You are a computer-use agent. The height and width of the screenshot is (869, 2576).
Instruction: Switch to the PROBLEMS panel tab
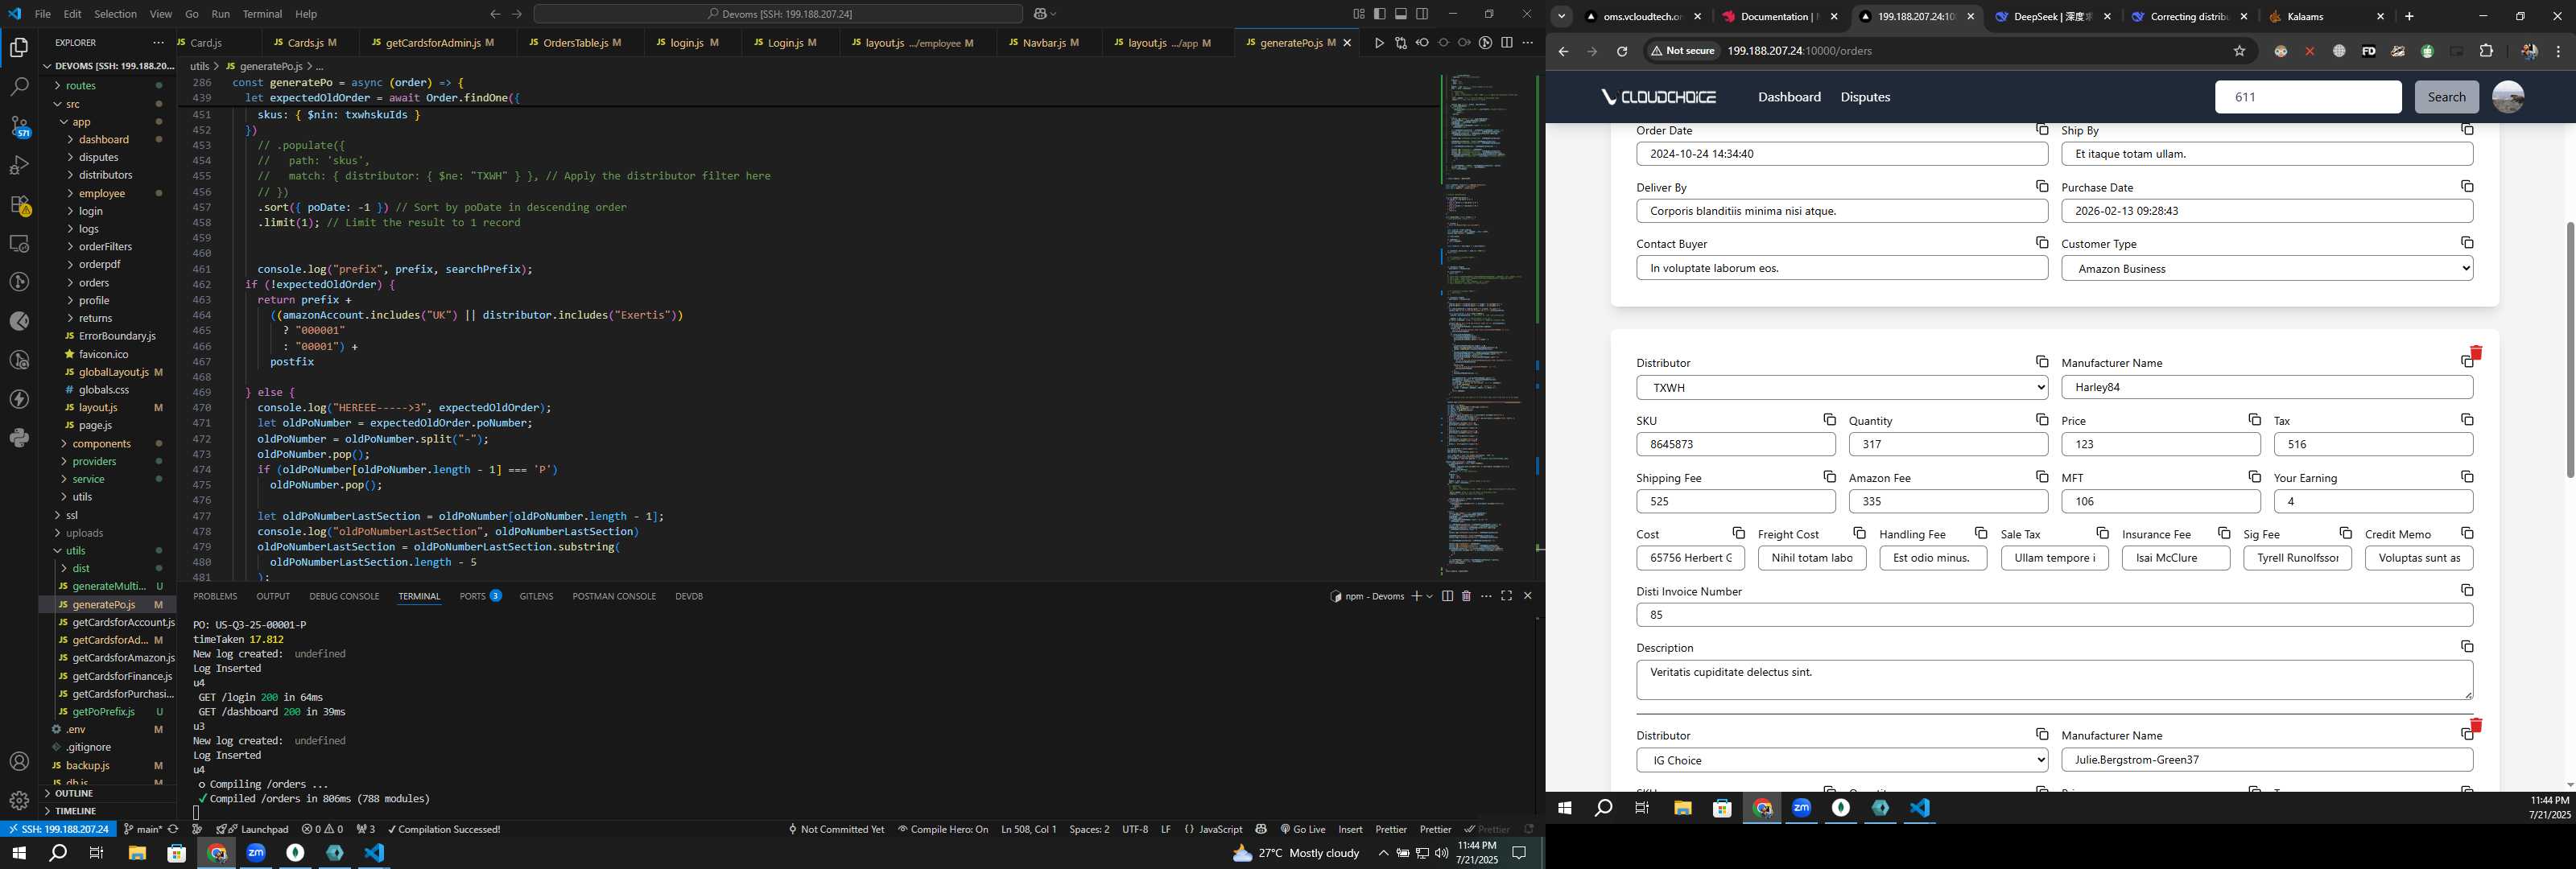point(215,596)
